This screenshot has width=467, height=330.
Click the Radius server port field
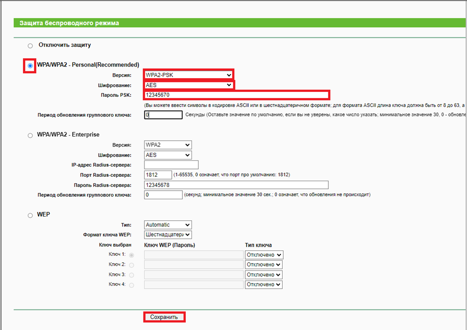158,175
